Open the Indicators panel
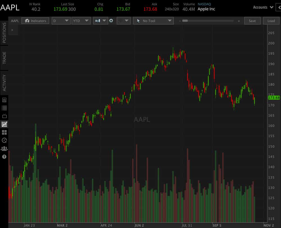281x228 pixels. [x=35, y=21]
